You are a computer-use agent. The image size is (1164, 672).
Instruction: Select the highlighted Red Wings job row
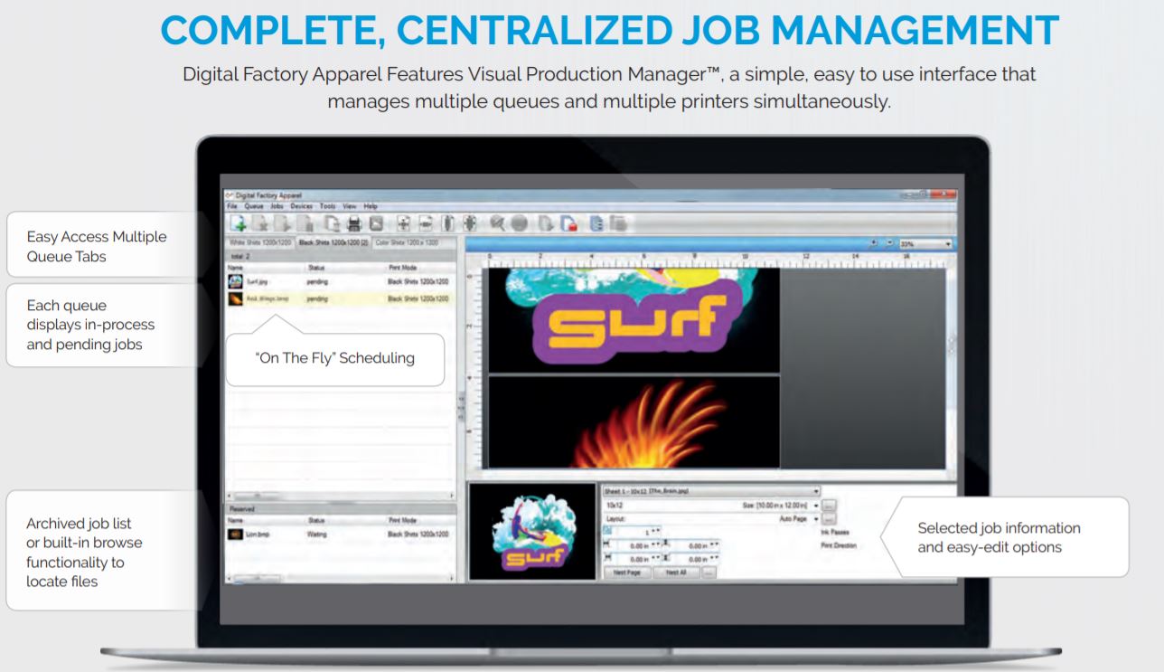click(x=341, y=298)
